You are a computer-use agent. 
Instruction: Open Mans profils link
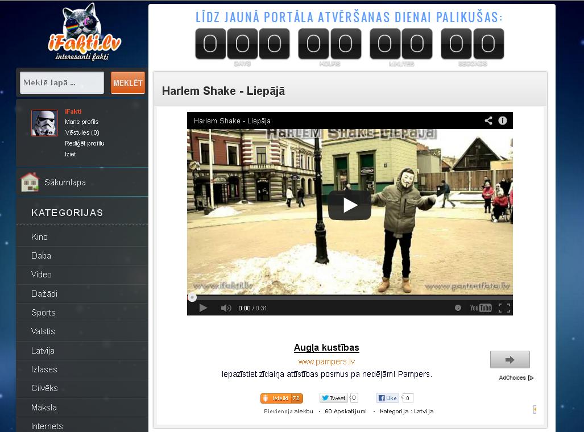[81, 122]
